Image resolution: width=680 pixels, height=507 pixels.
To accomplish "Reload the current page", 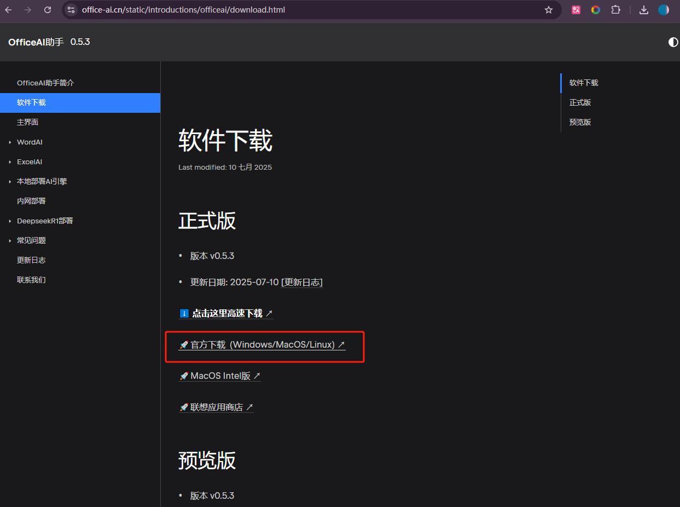I will pyautogui.click(x=48, y=10).
